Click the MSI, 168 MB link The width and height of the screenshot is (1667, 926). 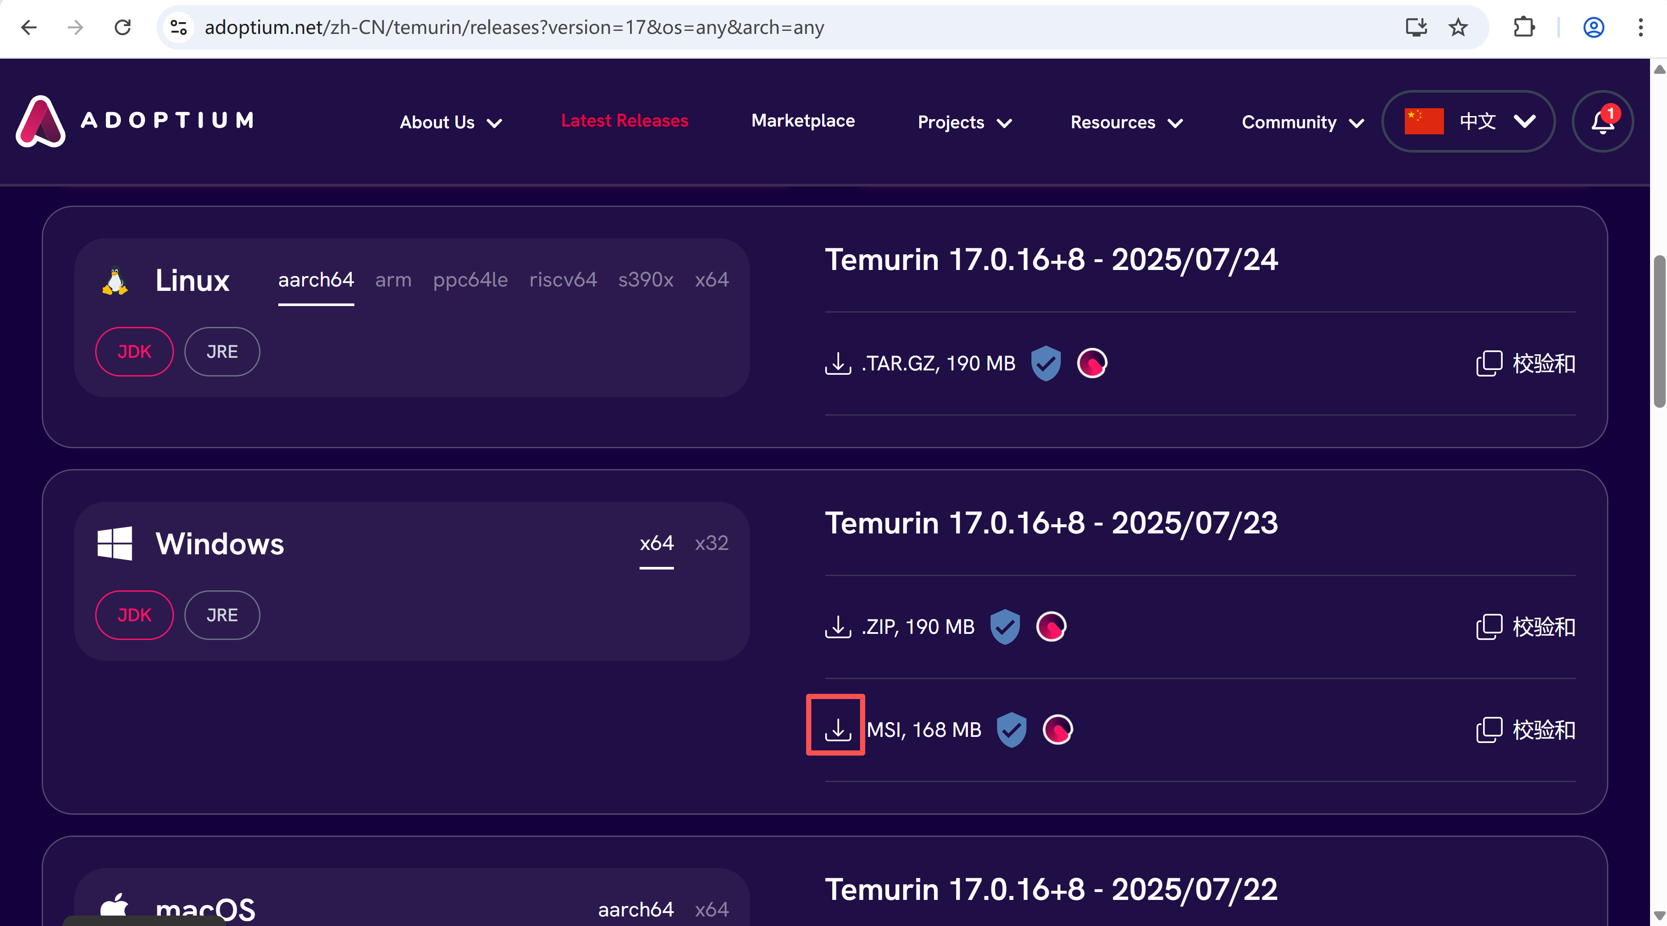924,730
